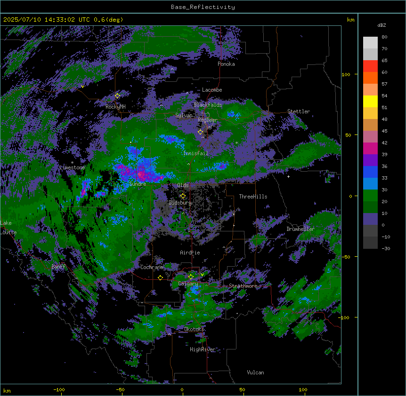Image resolution: width=406 pixels, height=396 pixels.
Task: Pick the lightest gray 70-80 dBZ legend swatch
Action: click(x=370, y=43)
